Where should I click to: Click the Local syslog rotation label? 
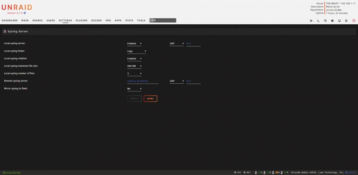pos(16,58)
